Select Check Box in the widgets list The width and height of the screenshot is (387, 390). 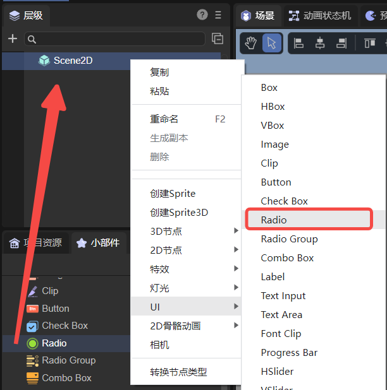tap(64, 326)
